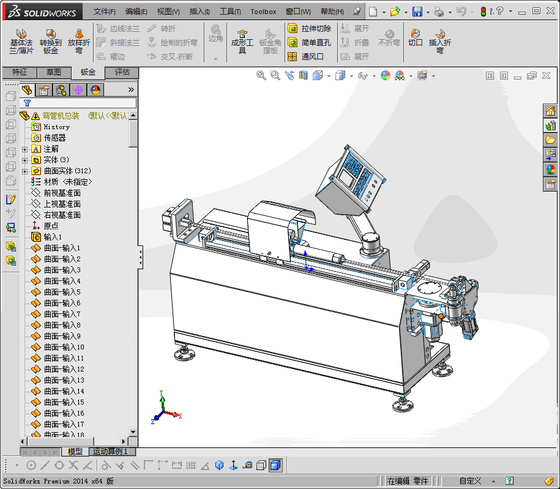Click the Base Flange/Tab (基体法兰/薄片) tool
This screenshot has width=560, height=489.
click(x=21, y=42)
